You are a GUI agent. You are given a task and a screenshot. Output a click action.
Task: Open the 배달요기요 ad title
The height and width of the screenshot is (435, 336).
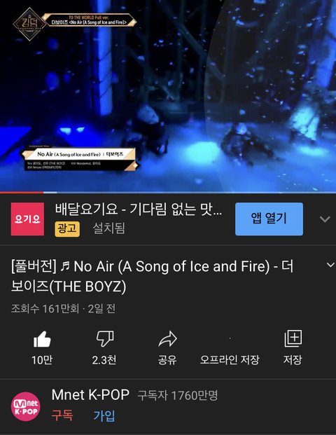pyautogui.click(x=139, y=209)
